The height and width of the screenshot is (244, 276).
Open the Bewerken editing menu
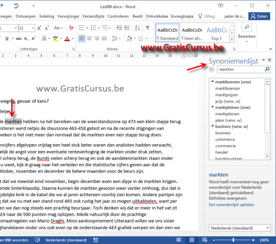click(247, 33)
